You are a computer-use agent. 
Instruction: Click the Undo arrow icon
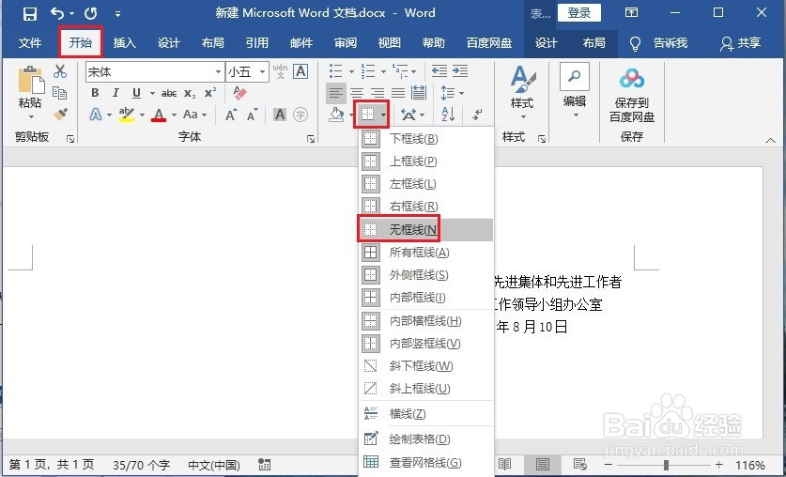57,13
